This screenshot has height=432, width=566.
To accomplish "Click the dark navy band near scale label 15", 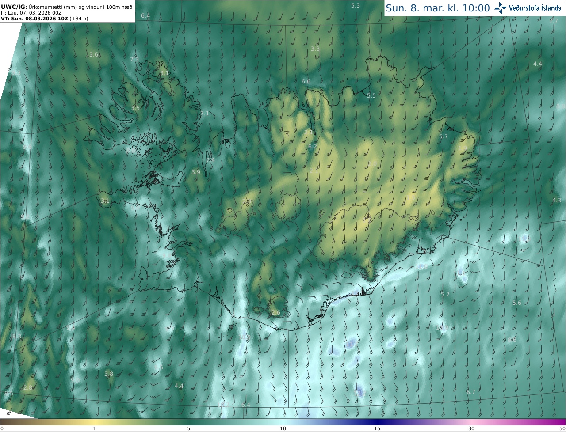I will pos(377,422).
